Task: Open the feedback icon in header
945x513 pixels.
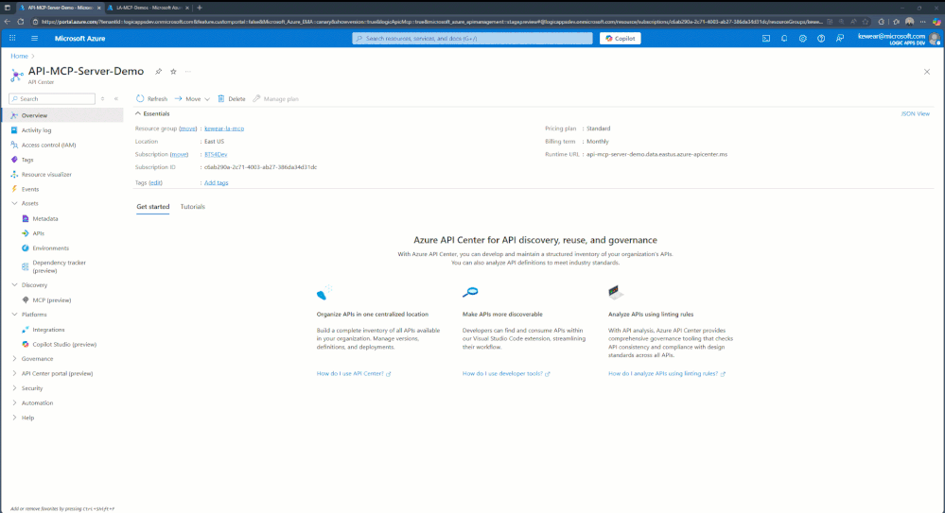Action: (x=840, y=38)
